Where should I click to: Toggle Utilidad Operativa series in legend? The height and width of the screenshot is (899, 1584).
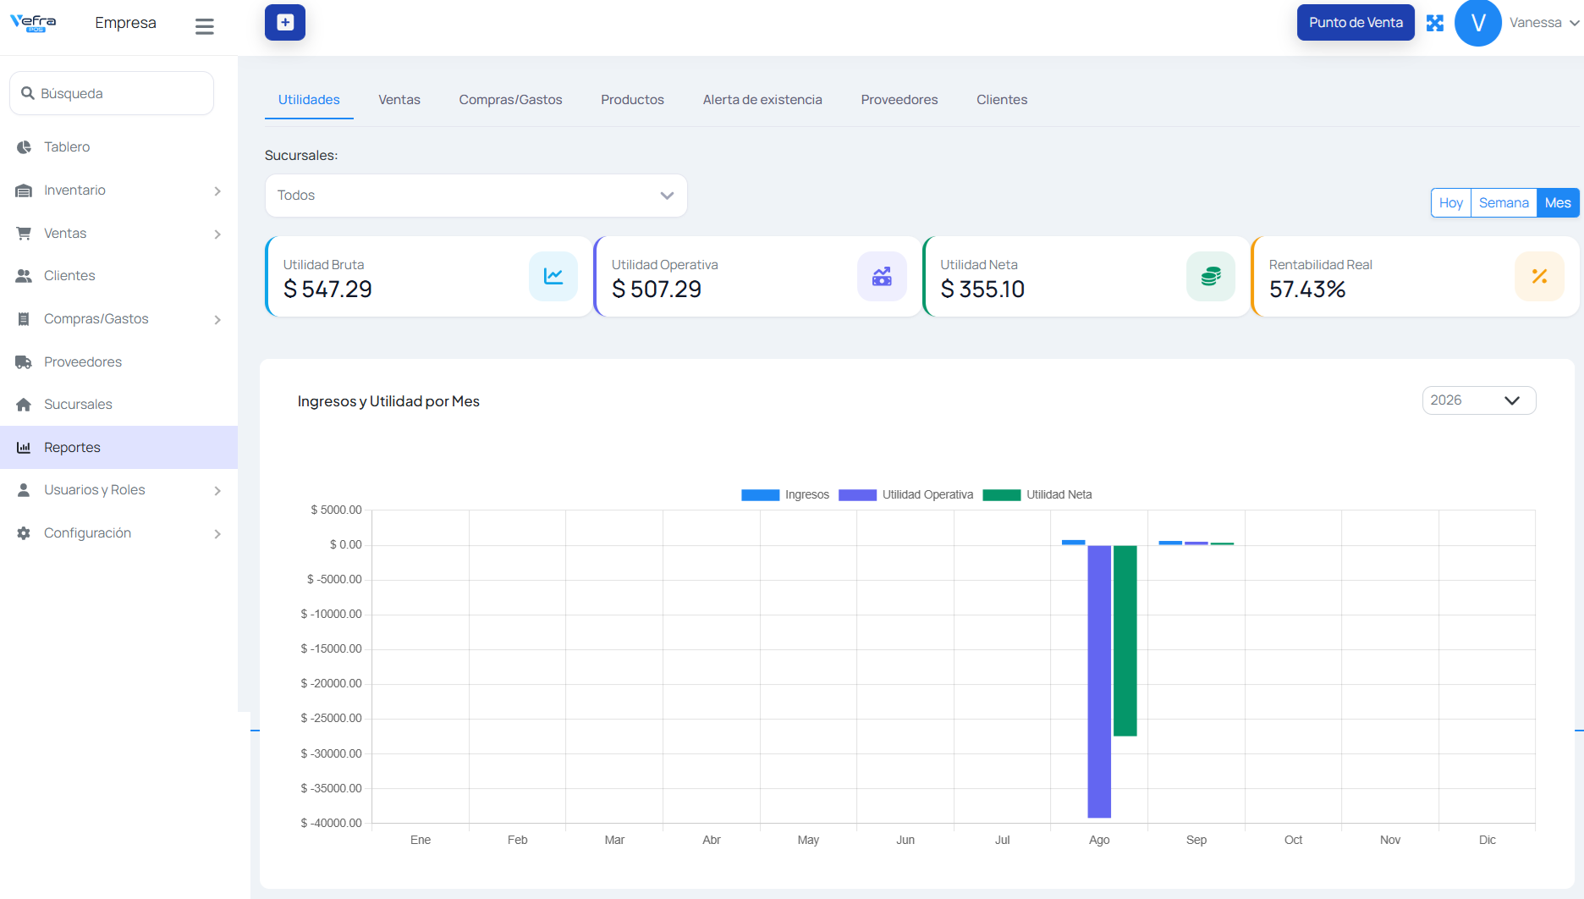[x=905, y=495]
